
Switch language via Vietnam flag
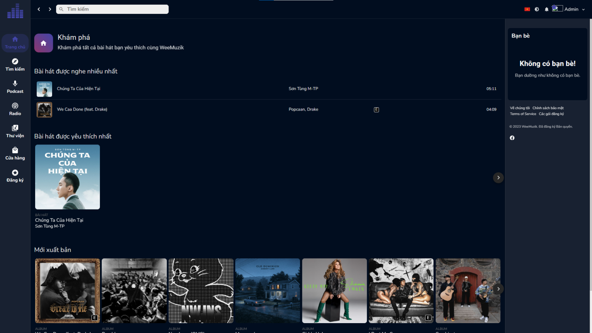527,9
